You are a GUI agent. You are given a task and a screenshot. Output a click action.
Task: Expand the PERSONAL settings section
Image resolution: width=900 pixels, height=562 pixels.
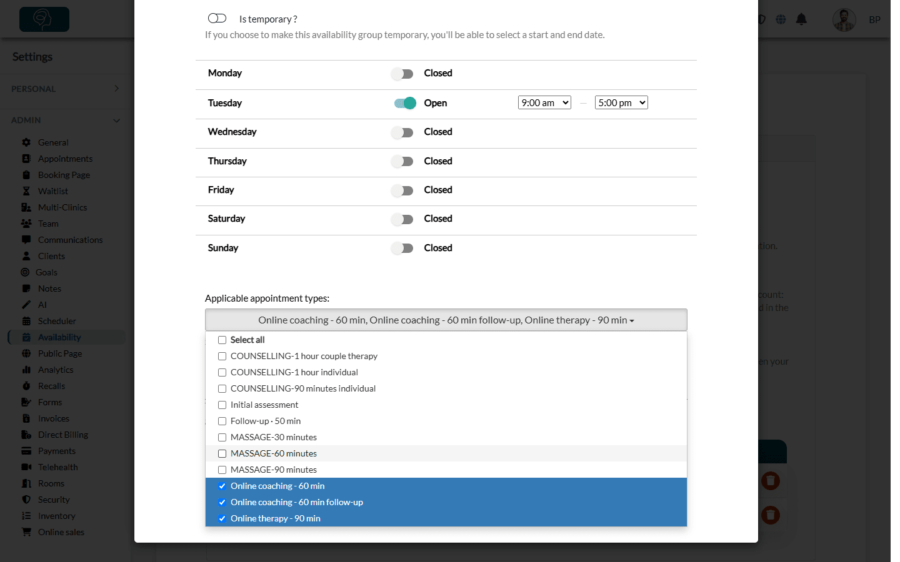point(66,89)
